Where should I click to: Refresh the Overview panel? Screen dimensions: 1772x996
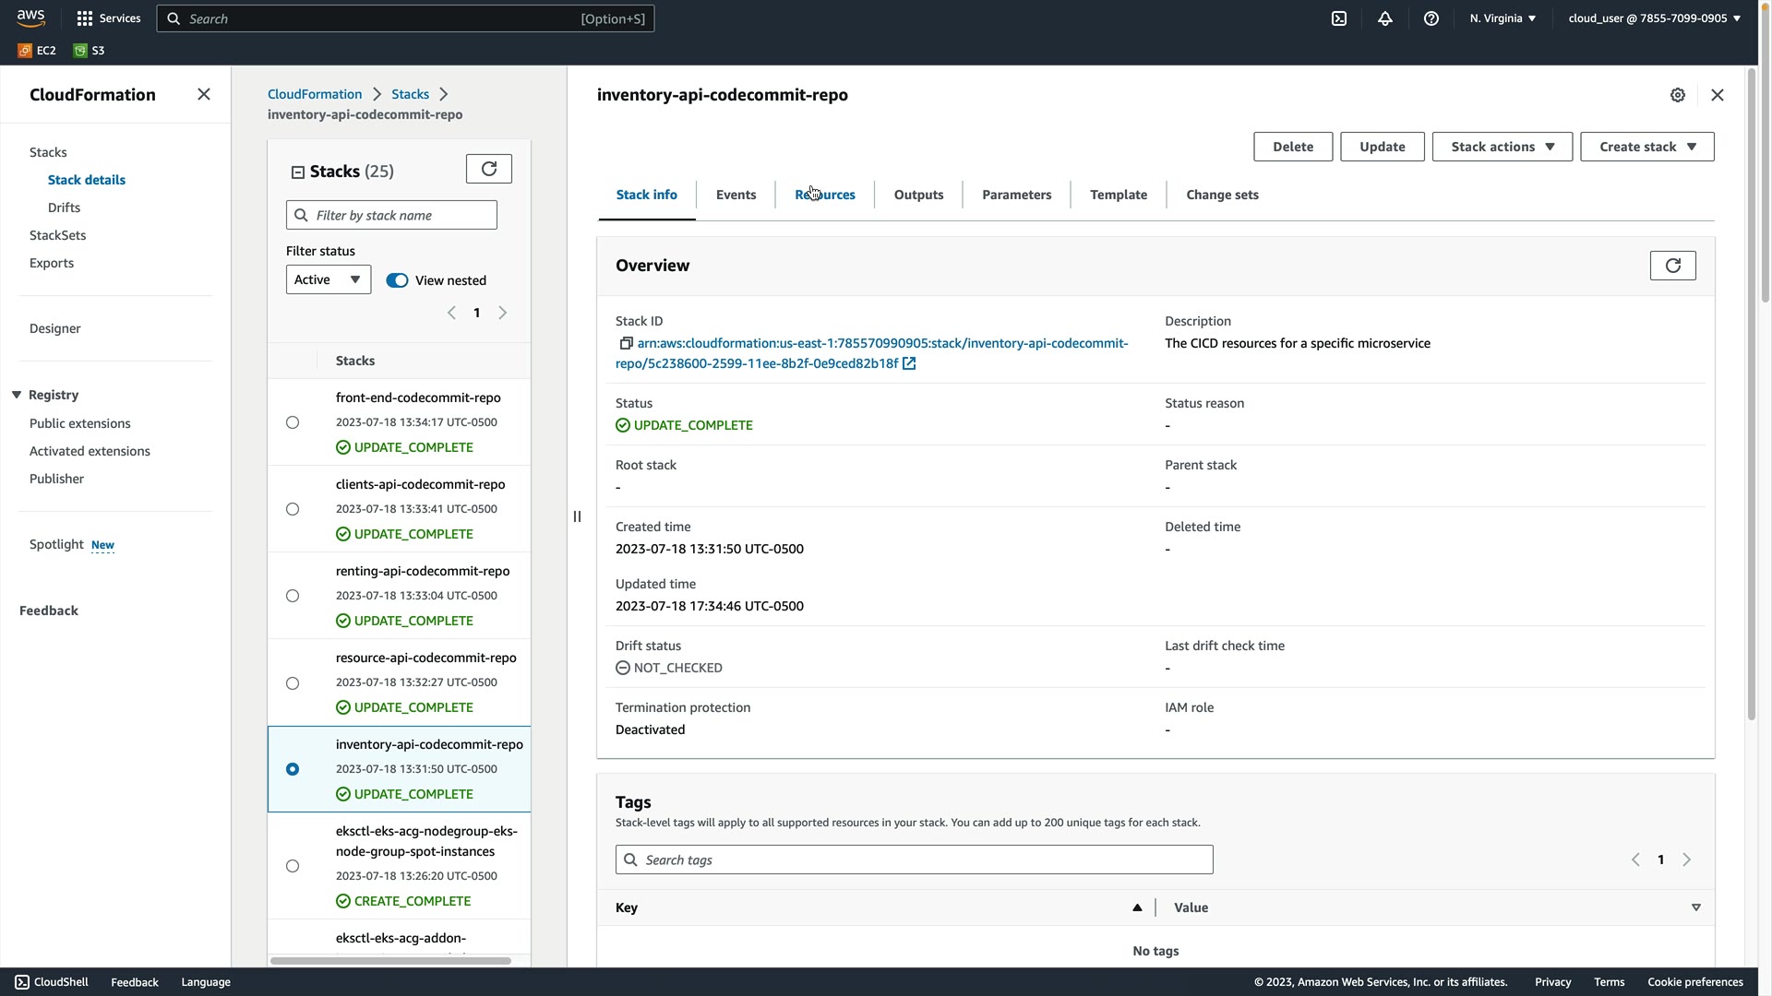tap(1672, 266)
